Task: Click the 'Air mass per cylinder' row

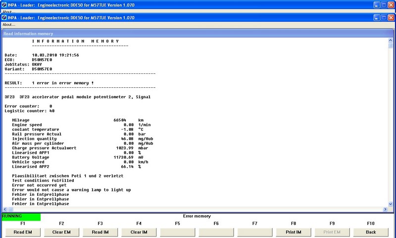Action: click(83, 143)
